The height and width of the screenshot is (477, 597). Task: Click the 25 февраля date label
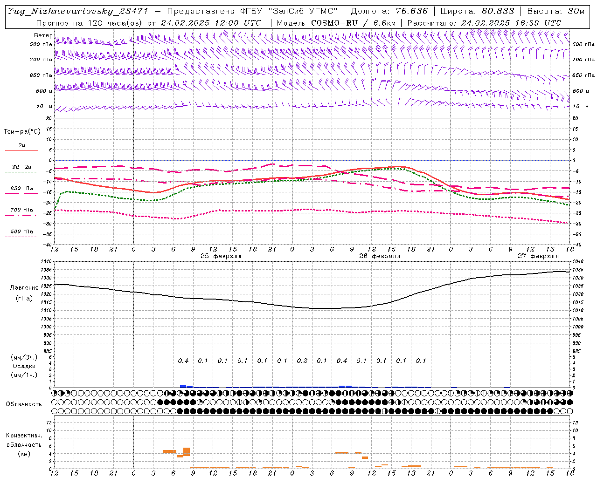coord(221,256)
